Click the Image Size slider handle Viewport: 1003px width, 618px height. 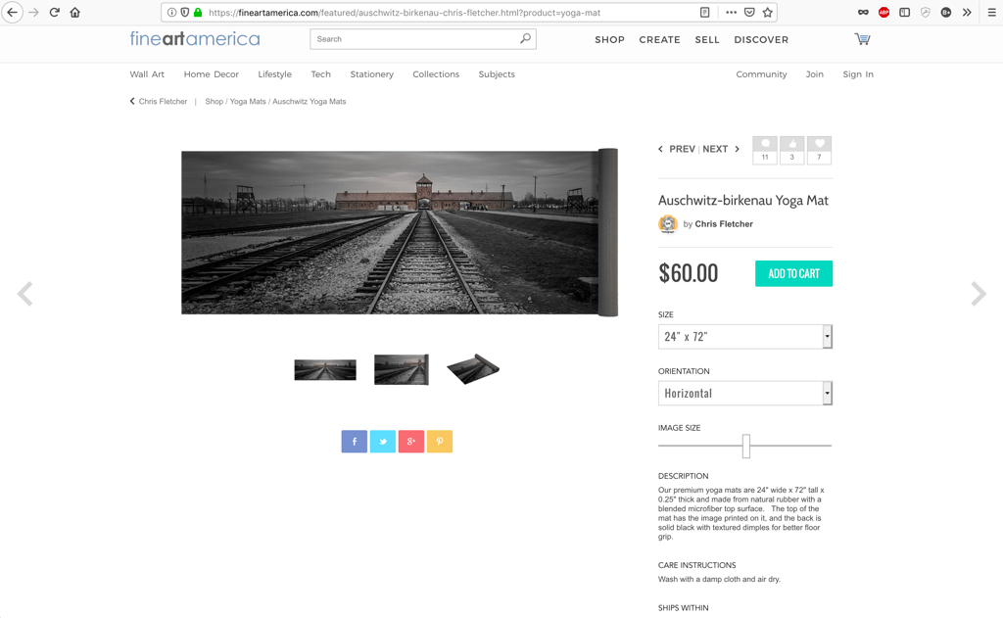tap(745, 446)
